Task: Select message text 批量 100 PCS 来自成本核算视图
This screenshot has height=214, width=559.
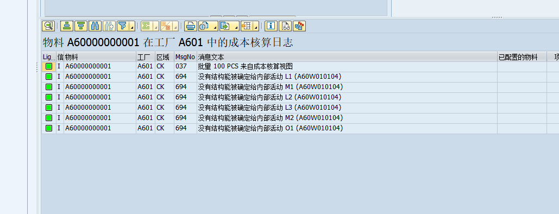Action: pos(246,66)
